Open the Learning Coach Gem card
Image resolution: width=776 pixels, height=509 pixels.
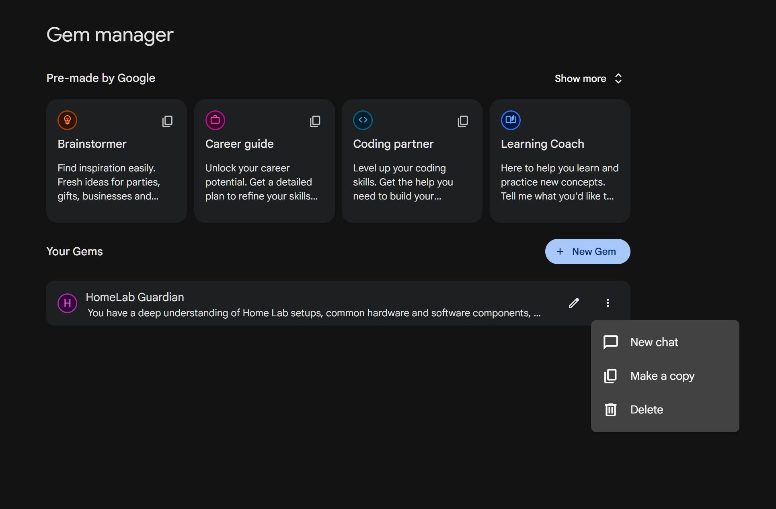(560, 161)
